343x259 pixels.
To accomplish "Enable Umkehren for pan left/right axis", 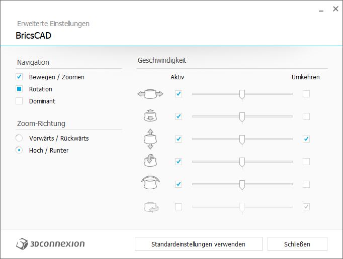I will tap(306, 94).
